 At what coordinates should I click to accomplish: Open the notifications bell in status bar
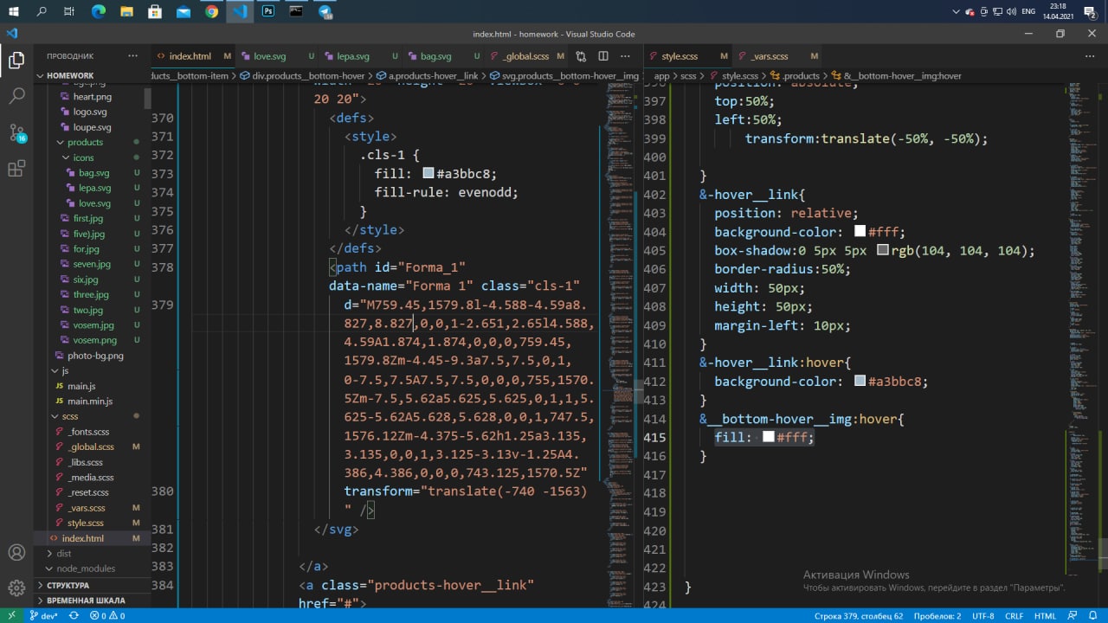coord(1093,616)
